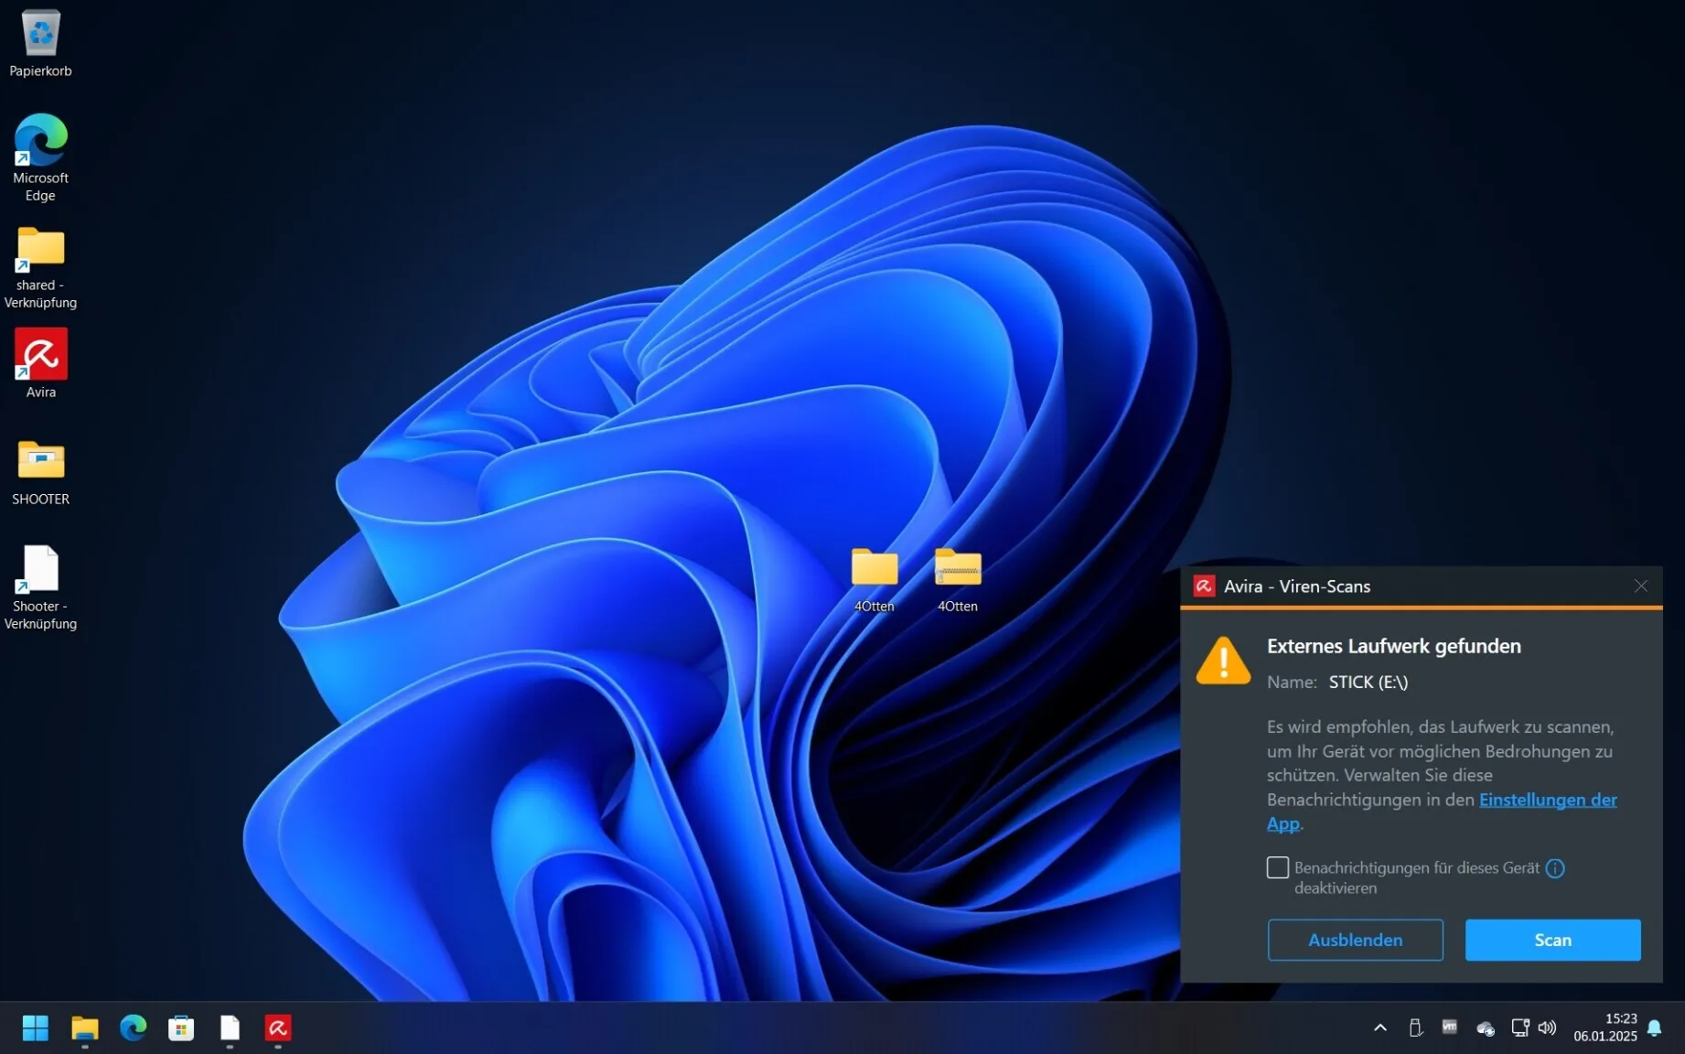Tick the checkbox to disable notifications for this device
Image resolution: width=1685 pixels, height=1054 pixels.
(x=1278, y=867)
